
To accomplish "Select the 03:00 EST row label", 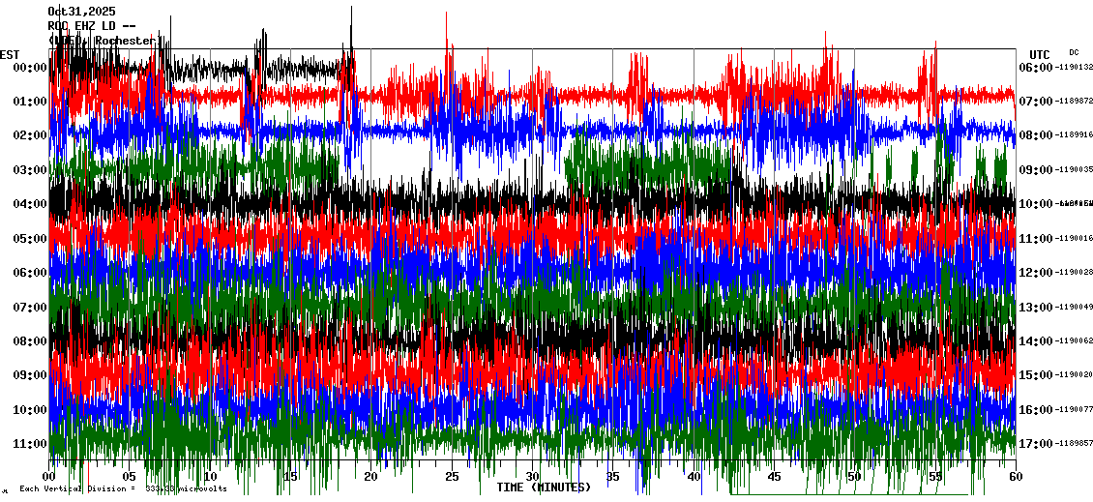I will coord(30,170).
